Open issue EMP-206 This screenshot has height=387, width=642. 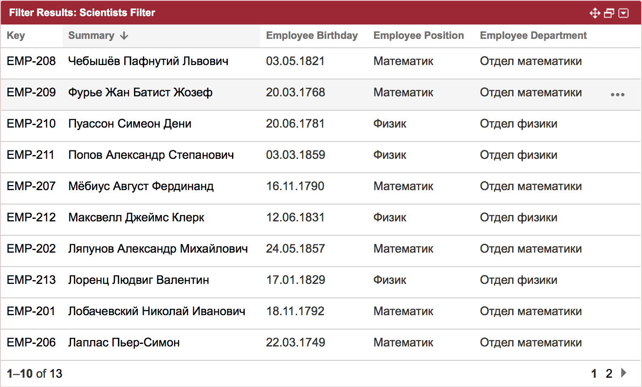(31, 342)
